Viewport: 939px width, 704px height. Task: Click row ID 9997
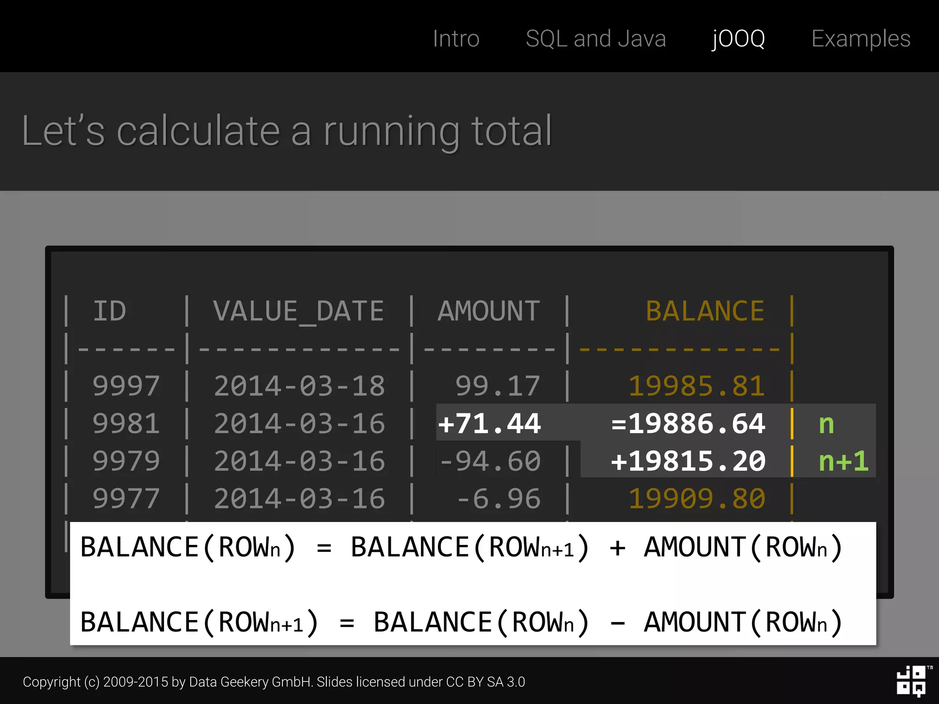click(126, 386)
